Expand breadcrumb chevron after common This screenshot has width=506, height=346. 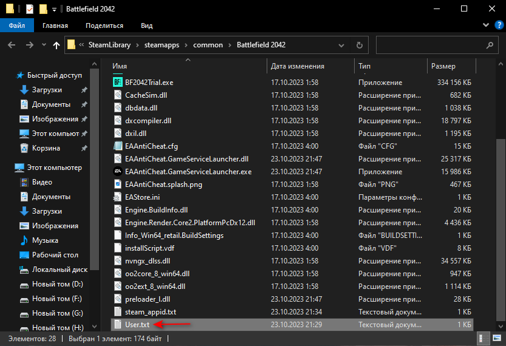click(230, 45)
